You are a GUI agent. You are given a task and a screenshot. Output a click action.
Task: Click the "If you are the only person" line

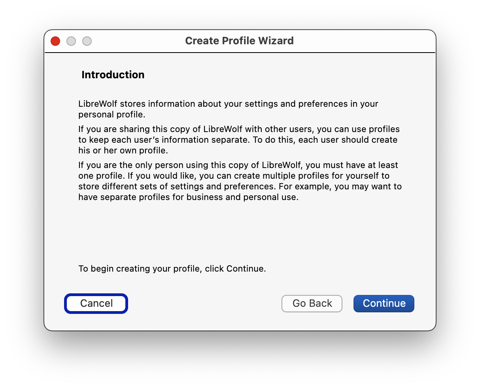click(238, 165)
